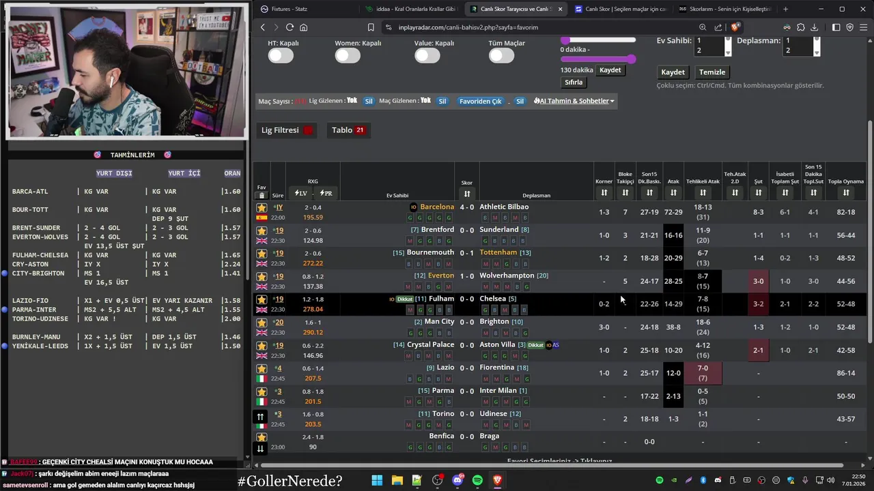Click the trash icon under Fav header
This screenshot has width=874, height=491.
coord(262,195)
